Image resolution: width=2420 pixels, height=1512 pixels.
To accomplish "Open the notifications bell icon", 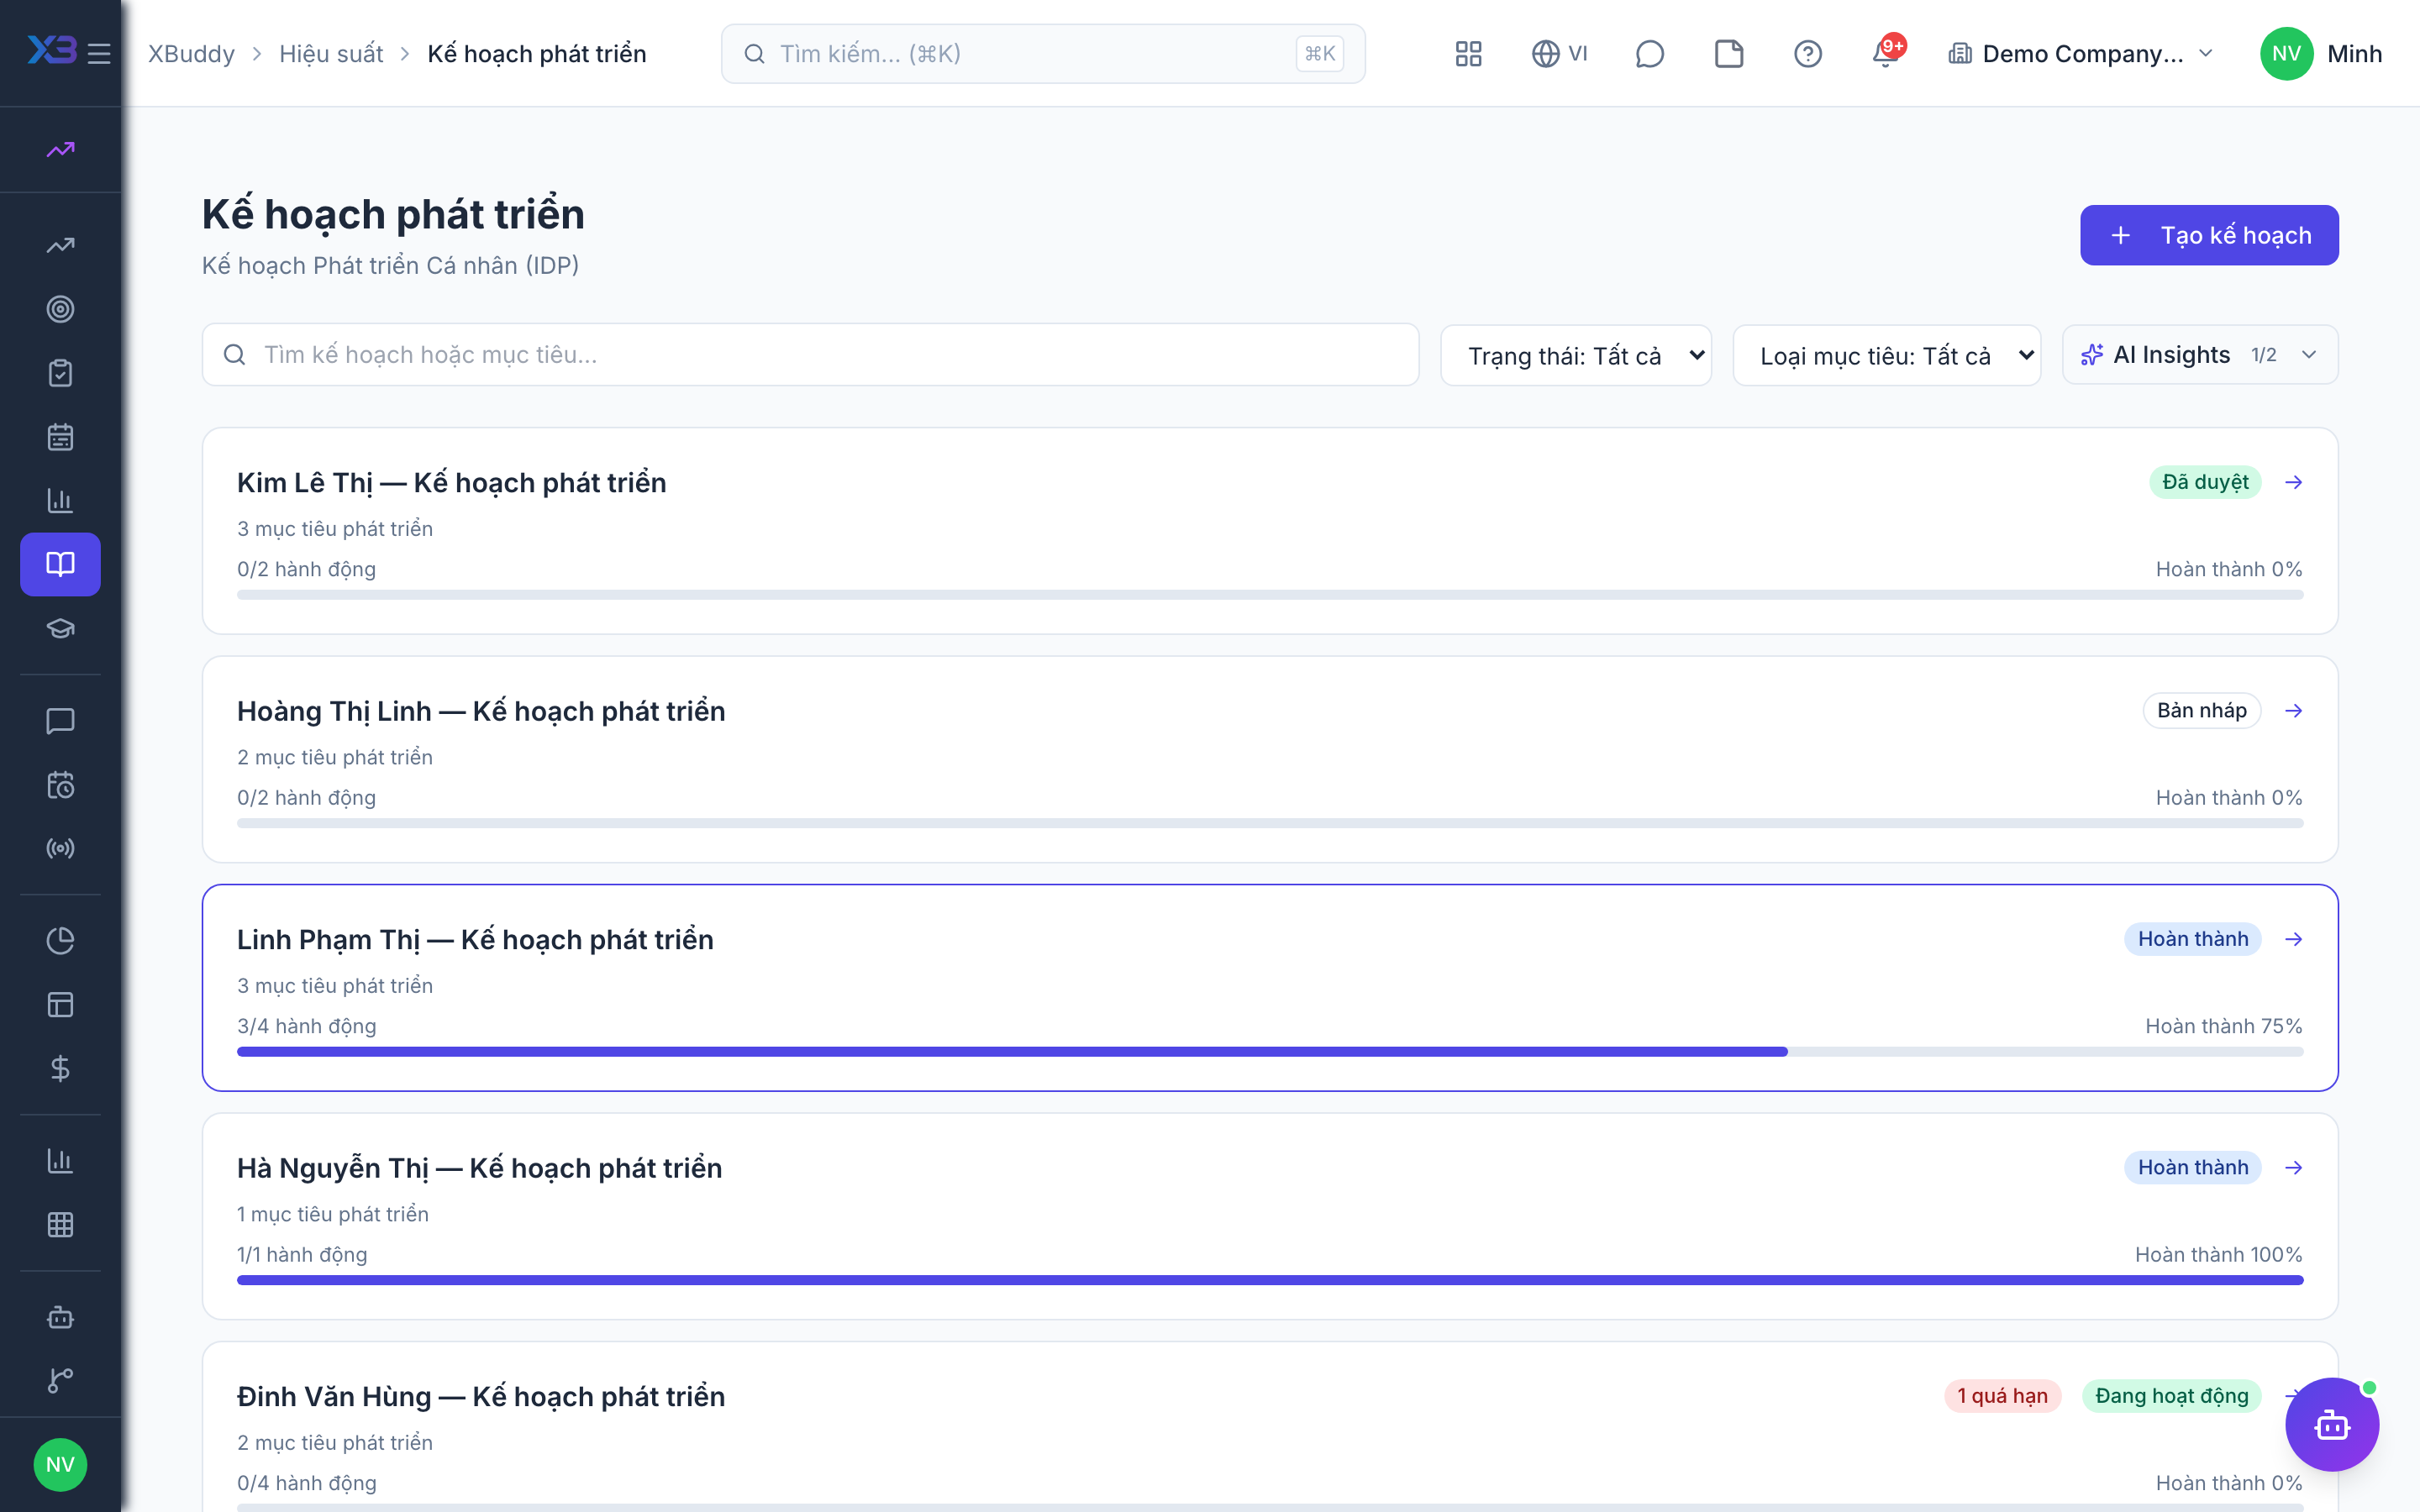I will point(1886,53).
